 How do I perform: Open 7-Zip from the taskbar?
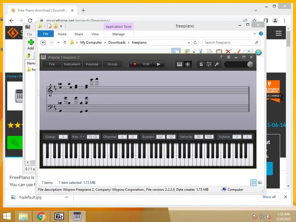(59, 216)
